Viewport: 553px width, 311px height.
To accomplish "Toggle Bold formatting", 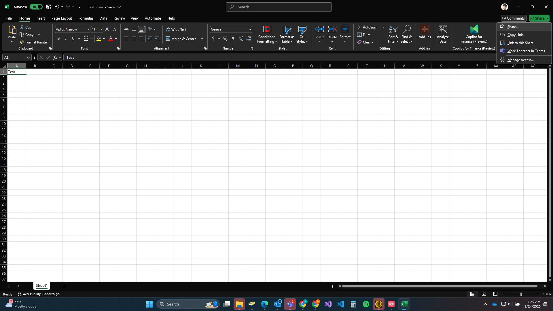I will (x=58, y=39).
